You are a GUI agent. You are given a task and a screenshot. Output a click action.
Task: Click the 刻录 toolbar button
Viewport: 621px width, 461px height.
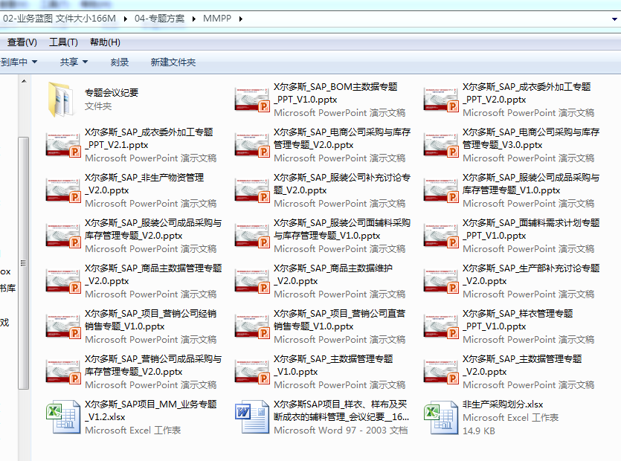tap(120, 62)
